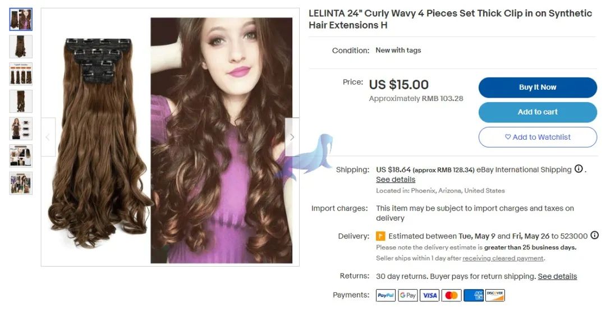The height and width of the screenshot is (316, 606).
Task: Click the delivery estimate info icon
Action: [x=595, y=235]
